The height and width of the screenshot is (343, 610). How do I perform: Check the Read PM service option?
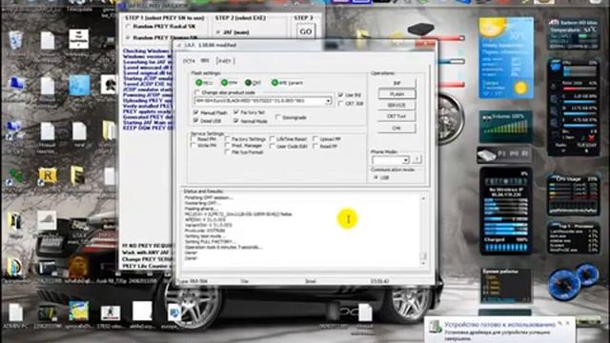193,139
